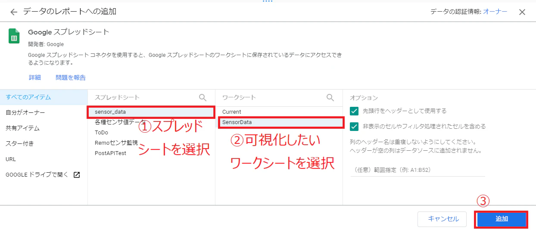Open GOOGLE ドライブで開く
Image resolution: width=536 pixels, height=230 pixels.
point(44,174)
